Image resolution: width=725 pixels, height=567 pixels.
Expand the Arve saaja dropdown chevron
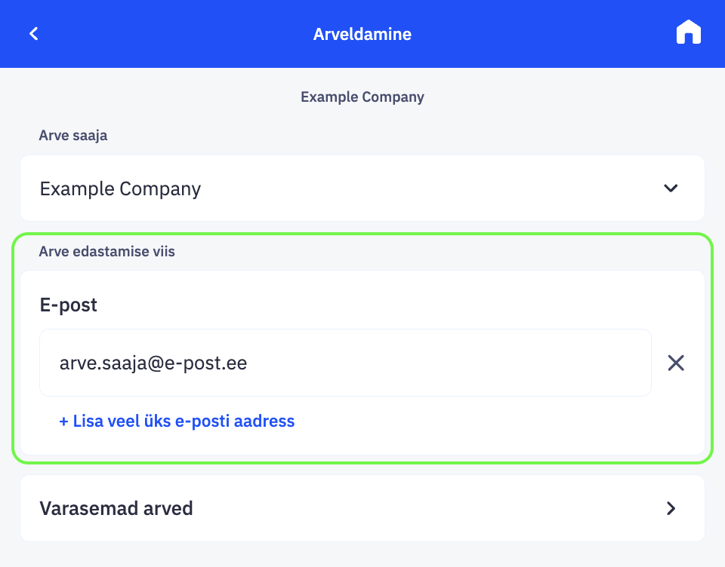coord(671,188)
